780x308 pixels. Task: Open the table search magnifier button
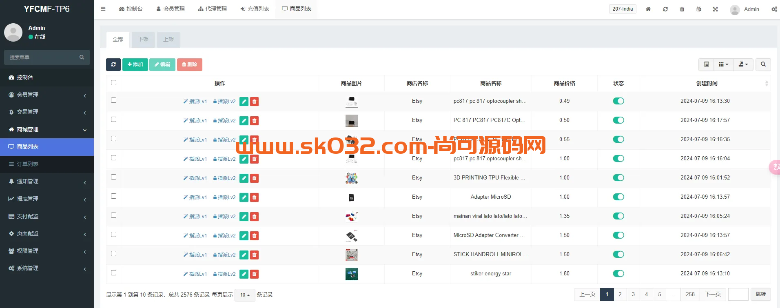click(763, 64)
